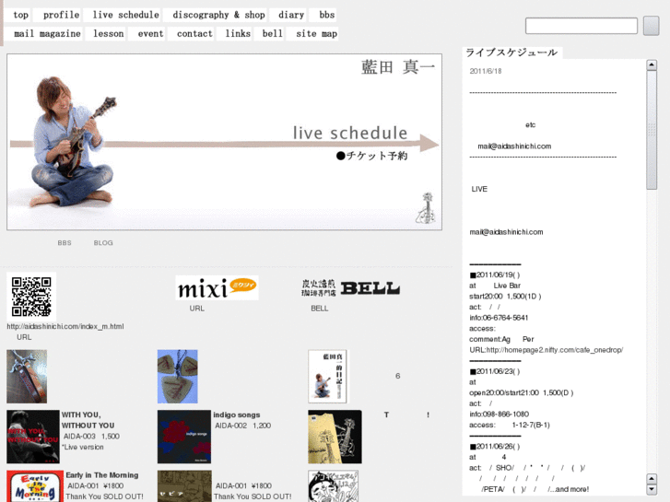Click the diary book cover thumbnail
Image resolution: width=670 pixels, height=502 pixels.
point(328,377)
